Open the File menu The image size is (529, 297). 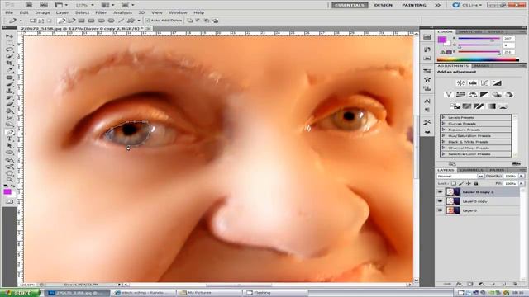click(9, 12)
